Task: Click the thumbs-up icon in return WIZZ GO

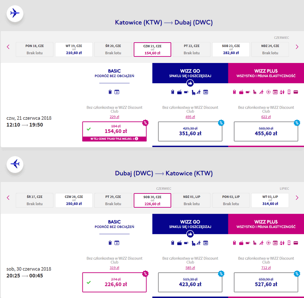Action: (190, 234)
